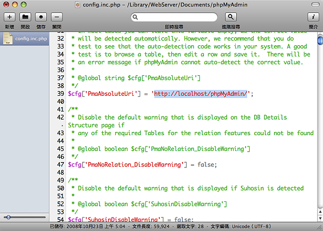The height and width of the screenshot is (231, 323).
Task: Click the vertical scrollbar thumb
Action: click(x=320, y=40)
